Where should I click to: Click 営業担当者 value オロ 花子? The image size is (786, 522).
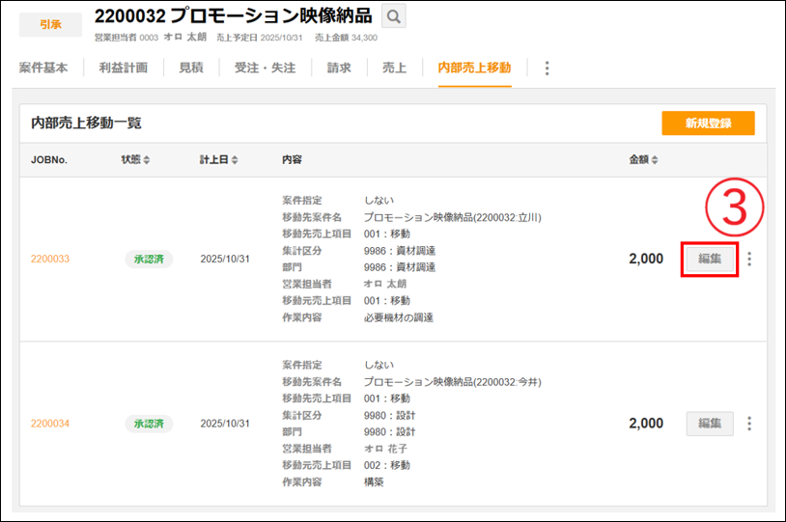coord(385,449)
